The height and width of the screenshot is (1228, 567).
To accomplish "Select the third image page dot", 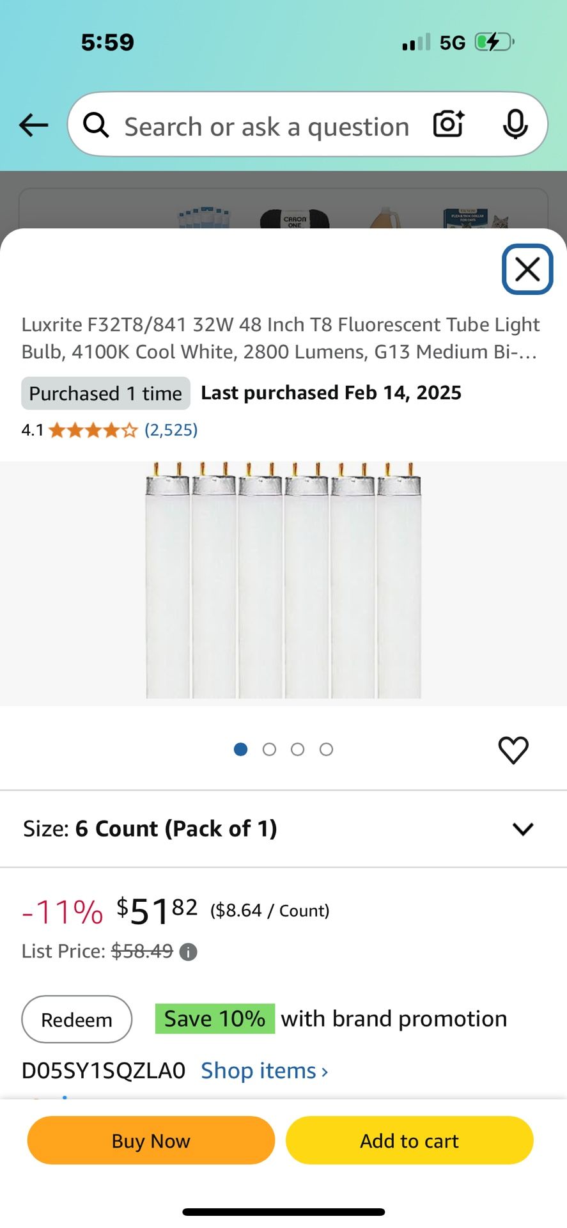I will point(297,750).
